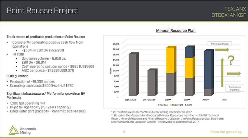Click the green question mark in chart
Viewport: 248px width, 138px height.
231,60
